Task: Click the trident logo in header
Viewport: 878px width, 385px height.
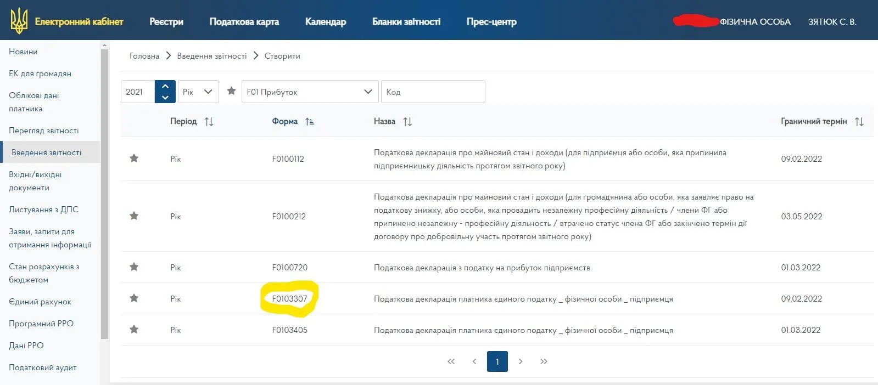Action: click(19, 21)
